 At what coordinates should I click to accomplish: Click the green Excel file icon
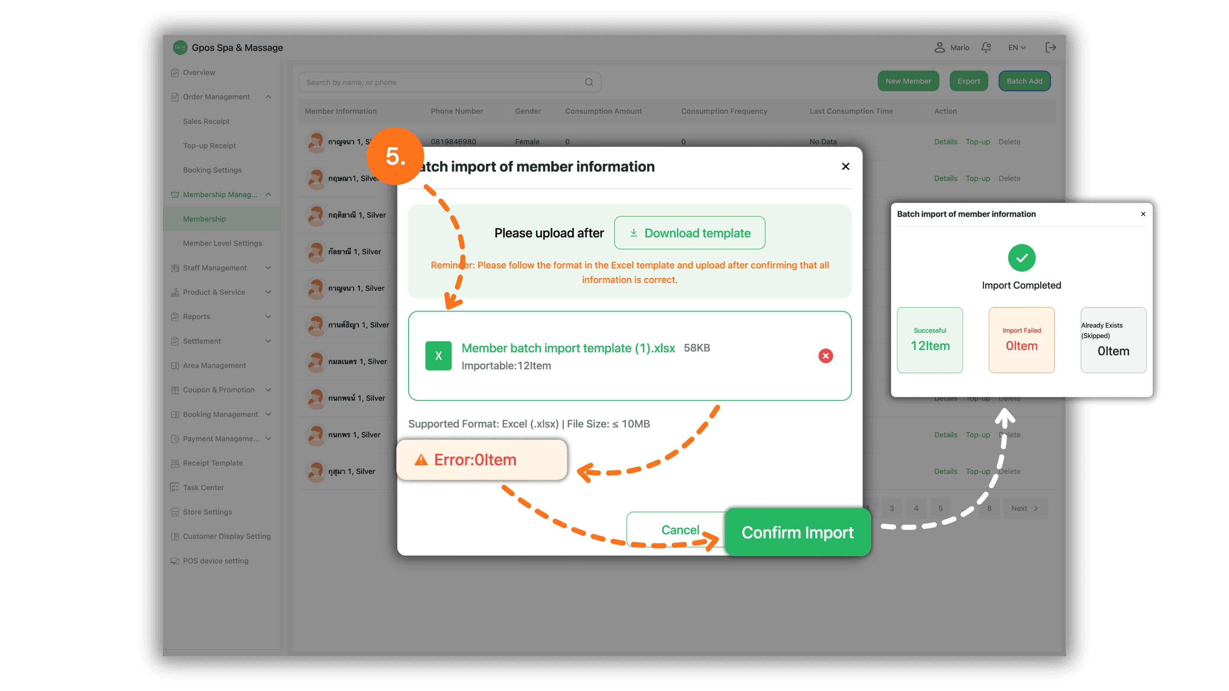pyautogui.click(x=438, y=356)
